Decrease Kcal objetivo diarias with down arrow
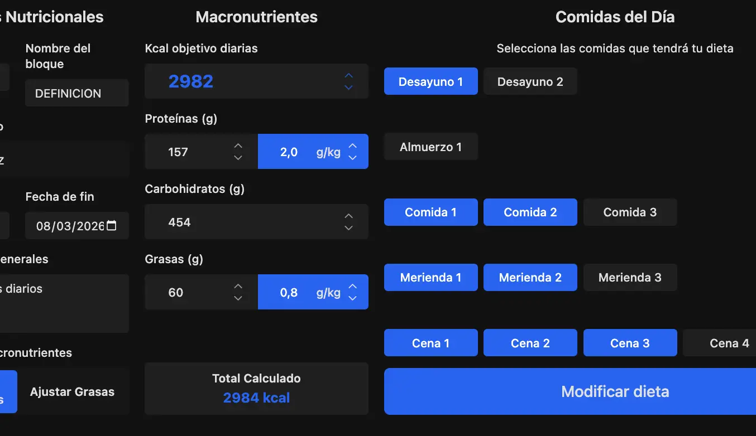 click(348, 88)
